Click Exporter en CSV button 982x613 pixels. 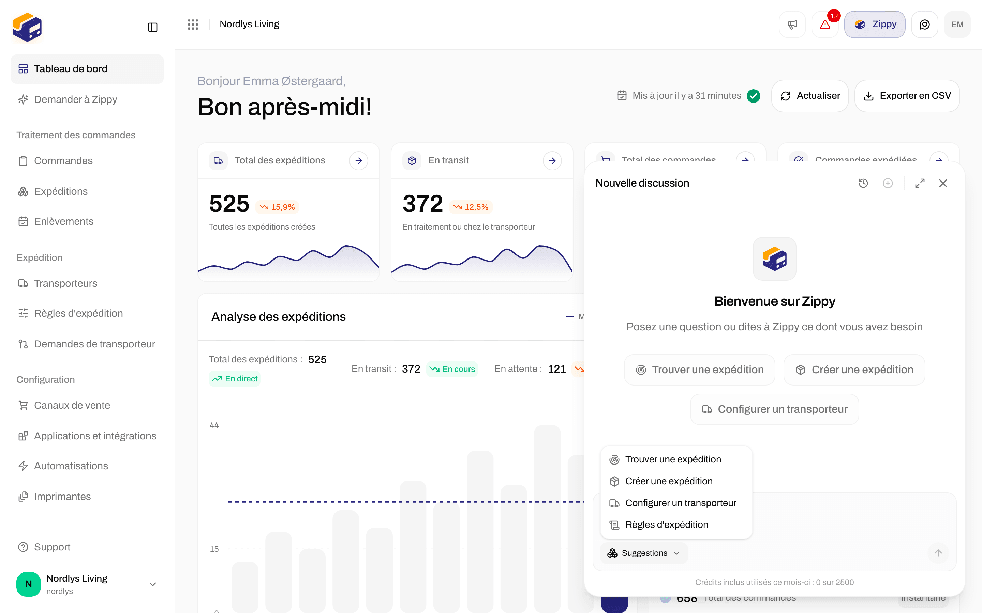(x=907, y=96)
